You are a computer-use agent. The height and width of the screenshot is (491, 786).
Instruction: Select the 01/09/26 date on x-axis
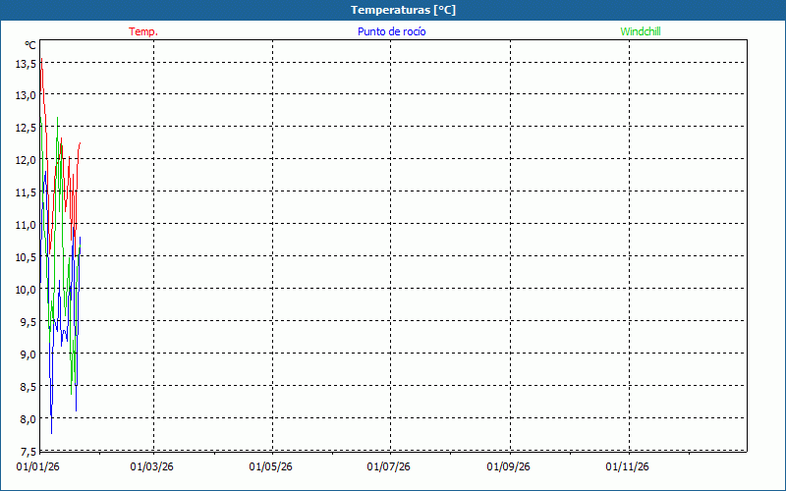(509, 467)
